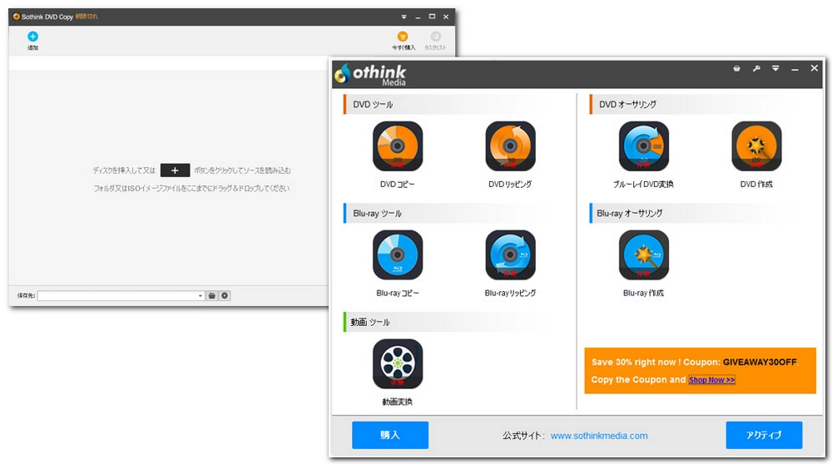Click the Shop Now >> link
Screen dimensions: 832x464
pyautogui.click(x=711, y=380)
